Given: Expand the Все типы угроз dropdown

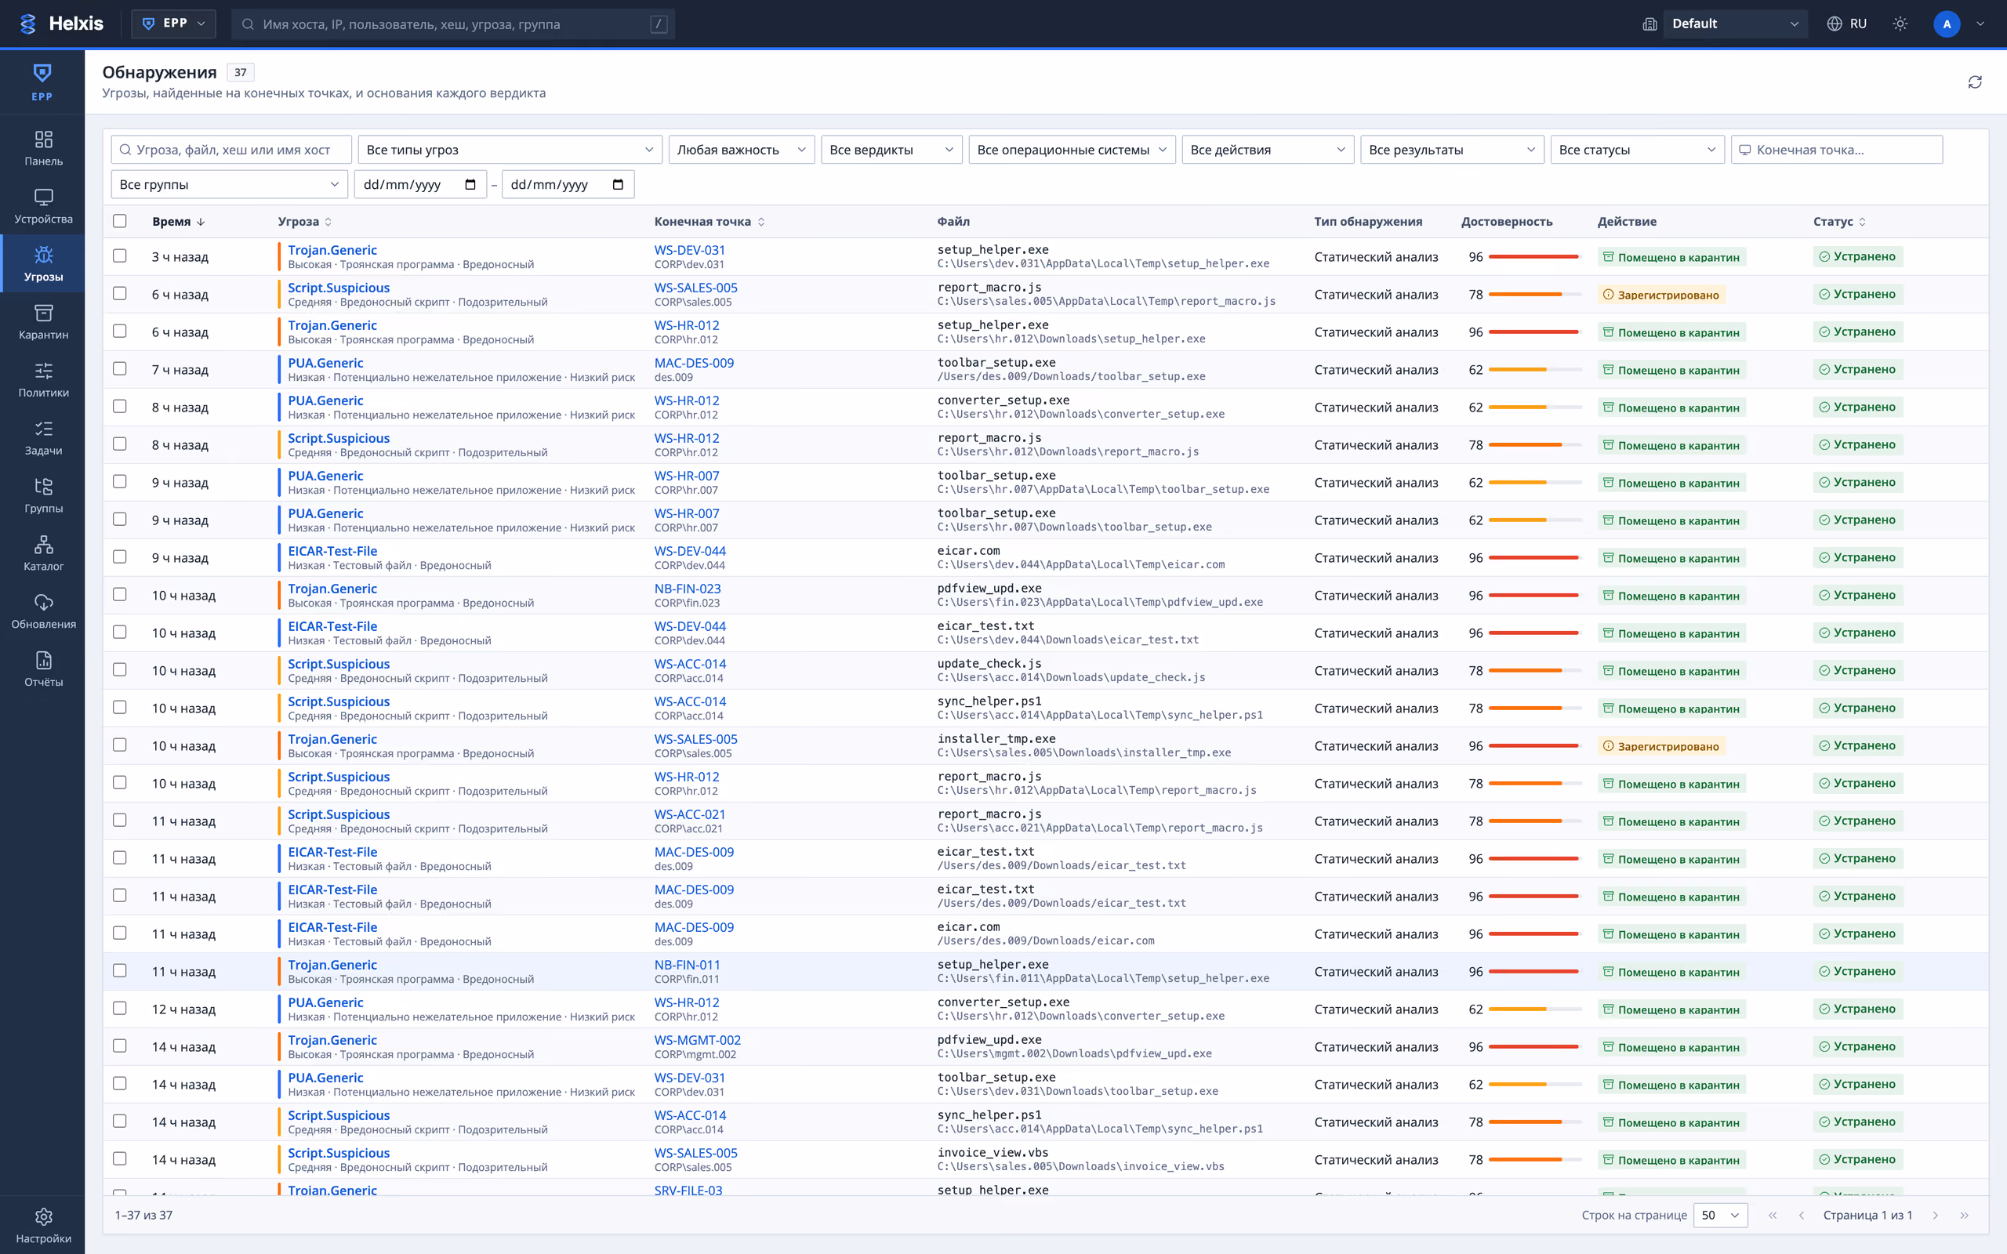Looking at the screenshot, I should click(x=510, y=149).
